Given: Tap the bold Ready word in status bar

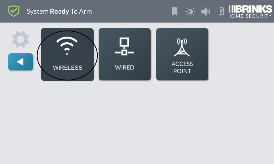Looking at the screenshot, I should pos(60,12).
